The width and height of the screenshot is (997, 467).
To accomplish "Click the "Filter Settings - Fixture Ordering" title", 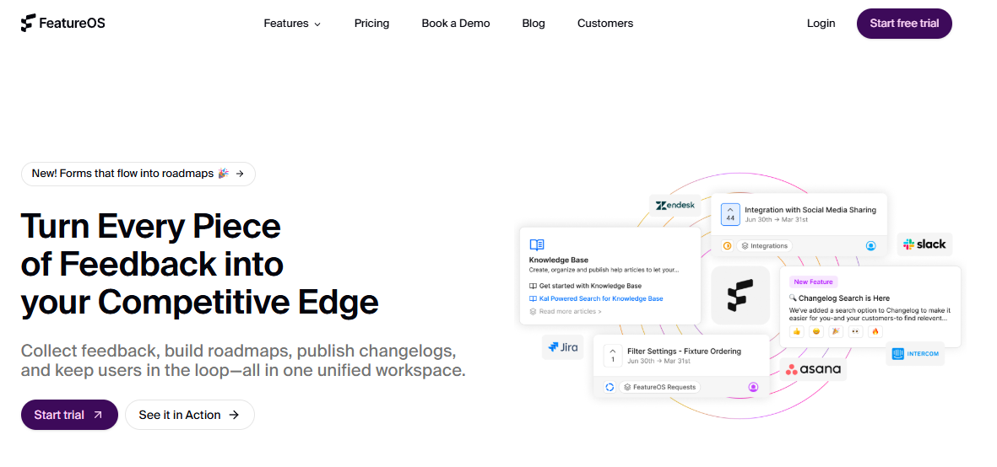I will (x=684, y=351).
